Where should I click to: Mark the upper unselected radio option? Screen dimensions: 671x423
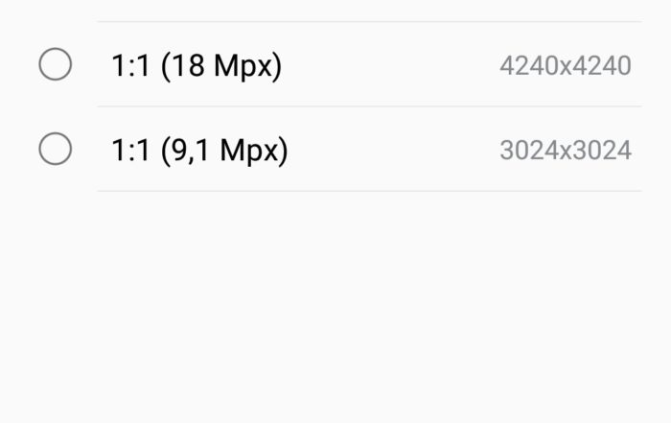tap(56, 64)
